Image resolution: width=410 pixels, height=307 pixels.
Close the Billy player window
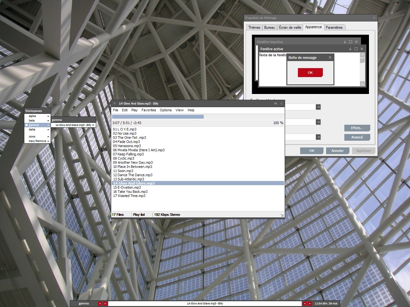(x=282, y=104)
